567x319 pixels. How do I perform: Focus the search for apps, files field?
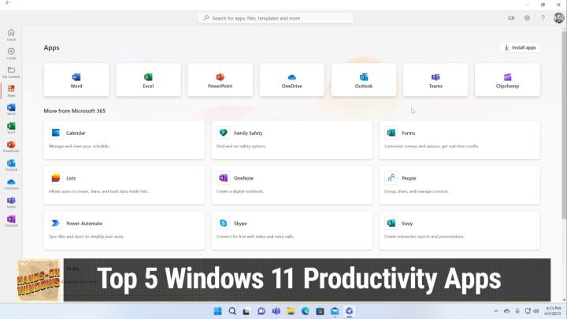[x=276, y=18]
